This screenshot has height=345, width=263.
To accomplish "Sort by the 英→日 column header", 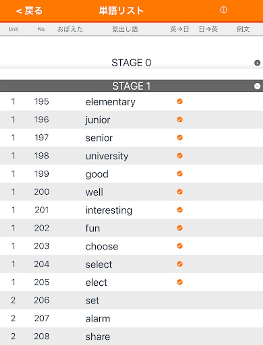I will tap(179, 29).
